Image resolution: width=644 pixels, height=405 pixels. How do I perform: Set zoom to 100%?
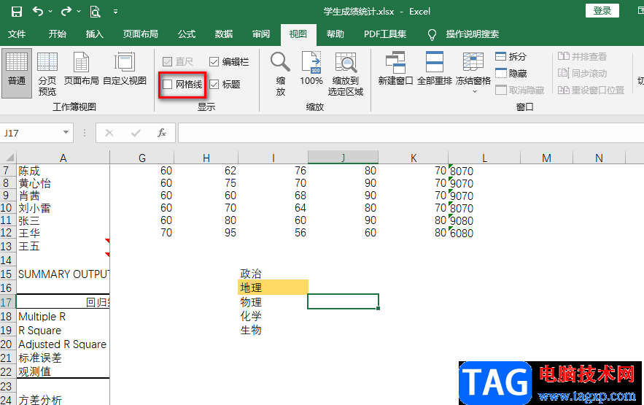[x=311, y=69]
